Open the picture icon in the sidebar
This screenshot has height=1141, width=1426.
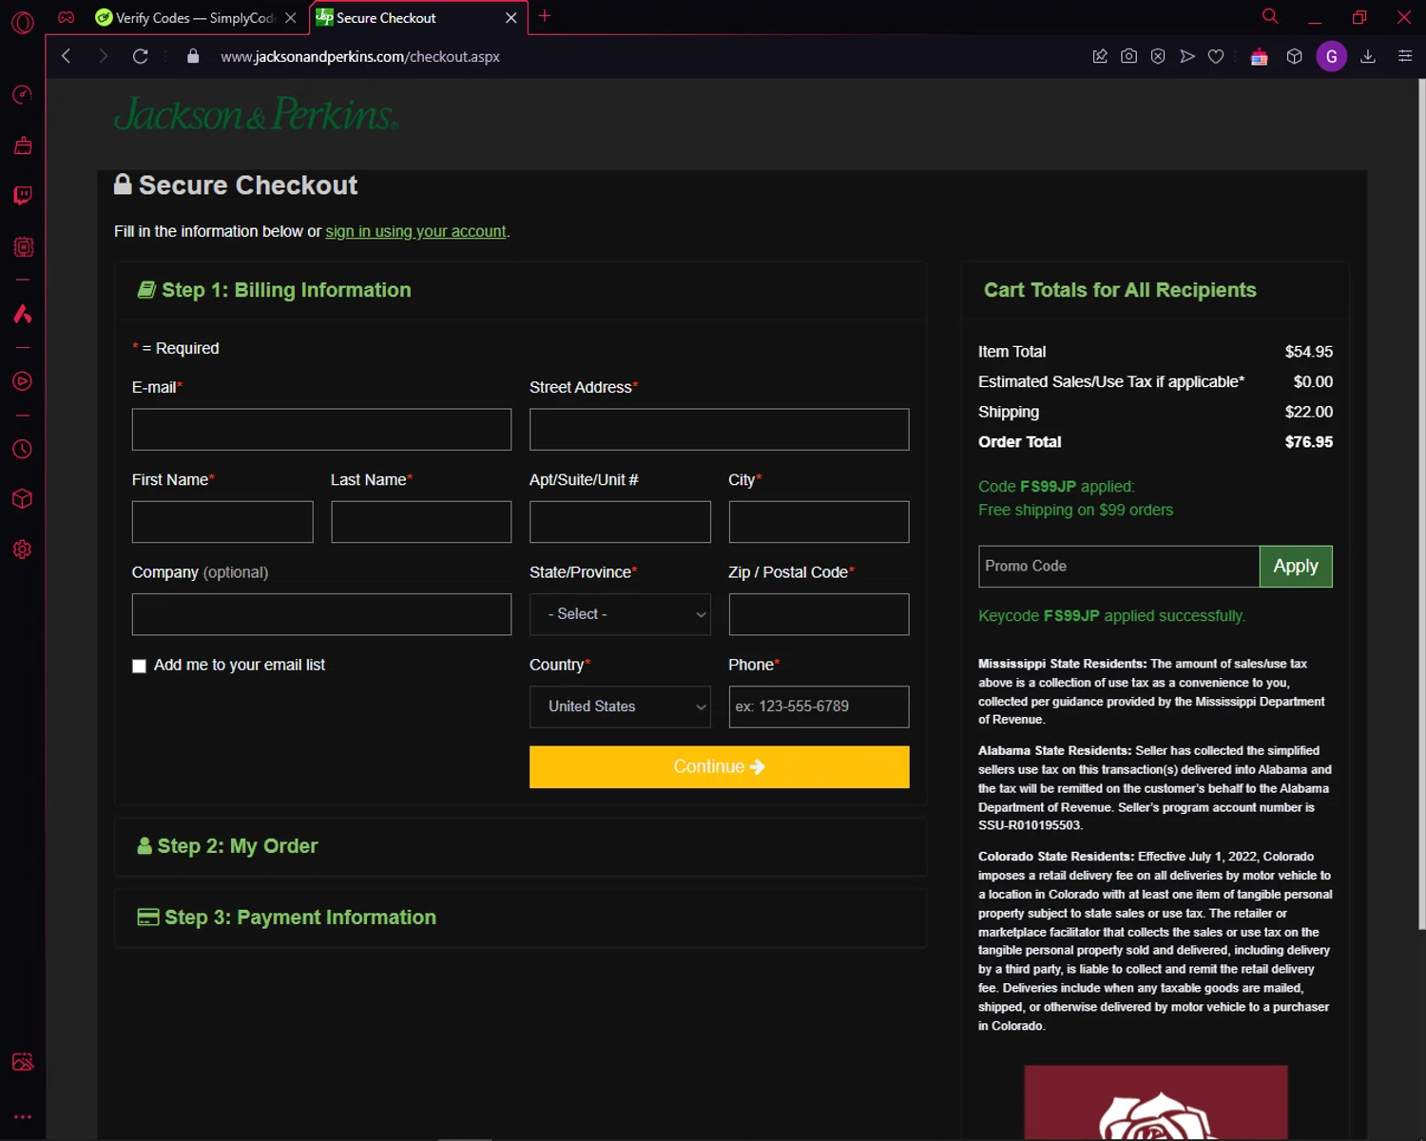pos(23,1062)
